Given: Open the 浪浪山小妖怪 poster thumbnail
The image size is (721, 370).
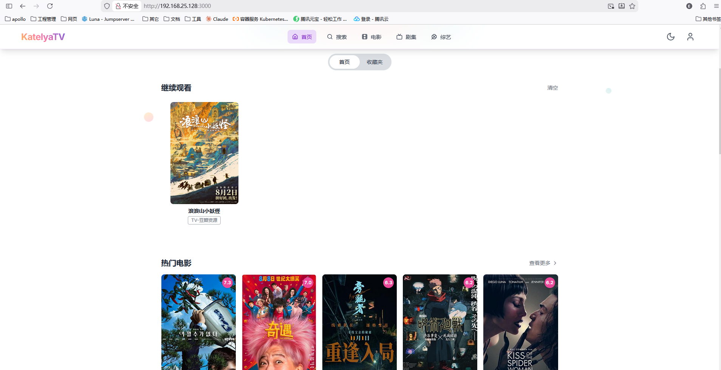Looking at the screenshot, I should point(204,153).
